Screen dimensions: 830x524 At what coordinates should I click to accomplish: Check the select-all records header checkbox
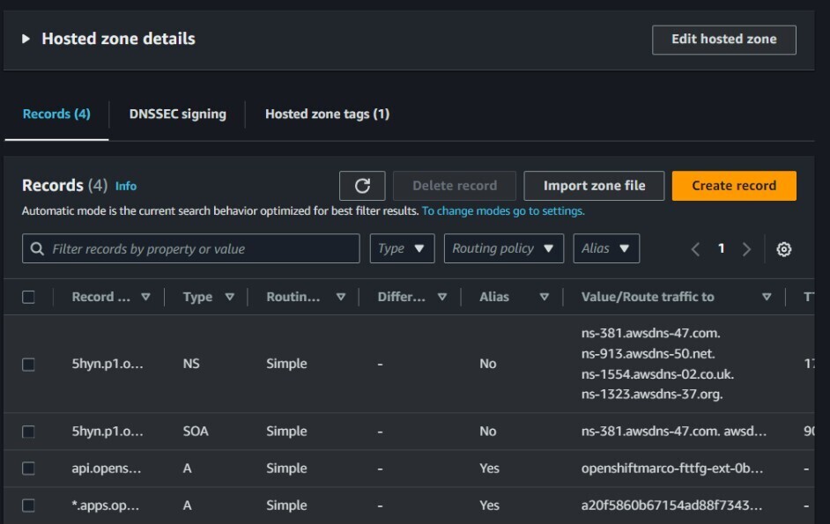[x=28, y=298]
